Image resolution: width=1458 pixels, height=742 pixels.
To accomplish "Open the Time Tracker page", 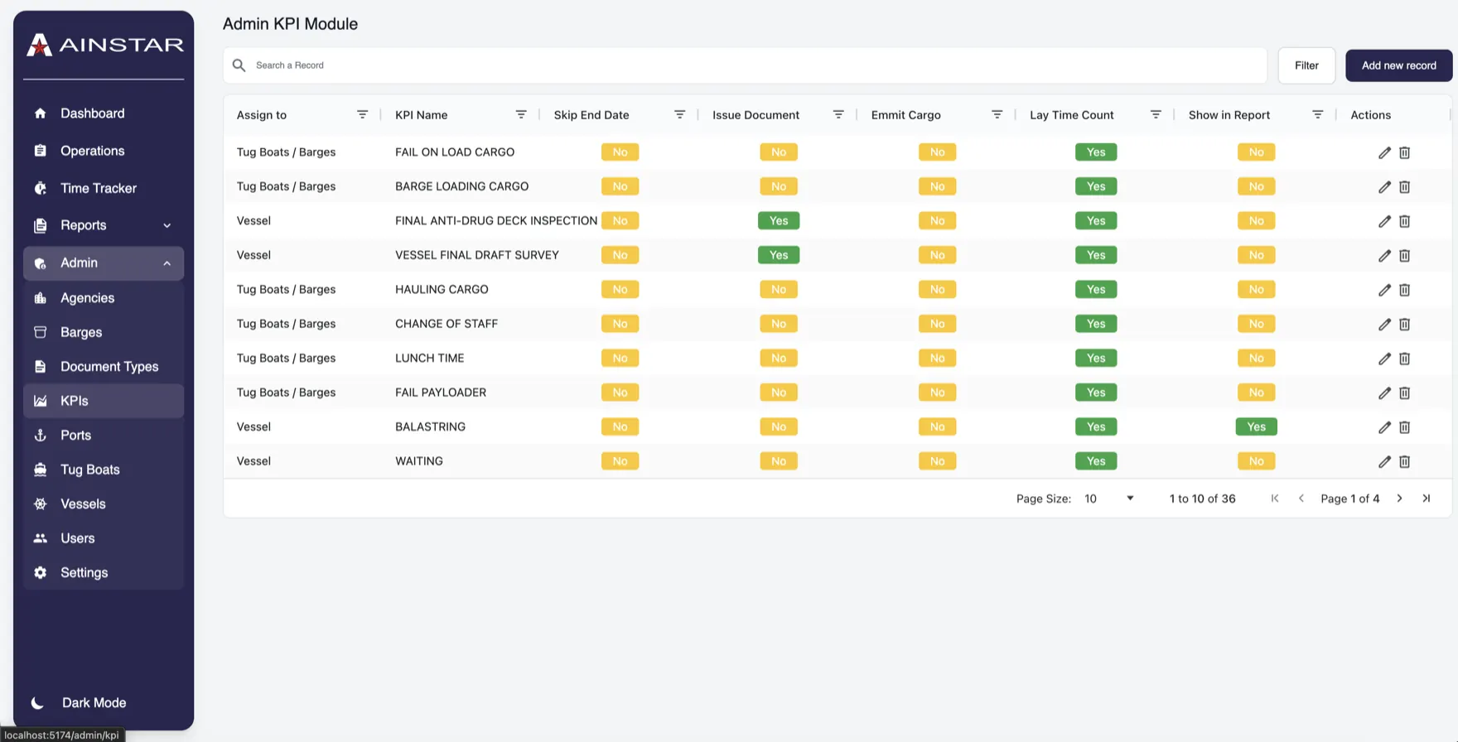I will point(104,188).
